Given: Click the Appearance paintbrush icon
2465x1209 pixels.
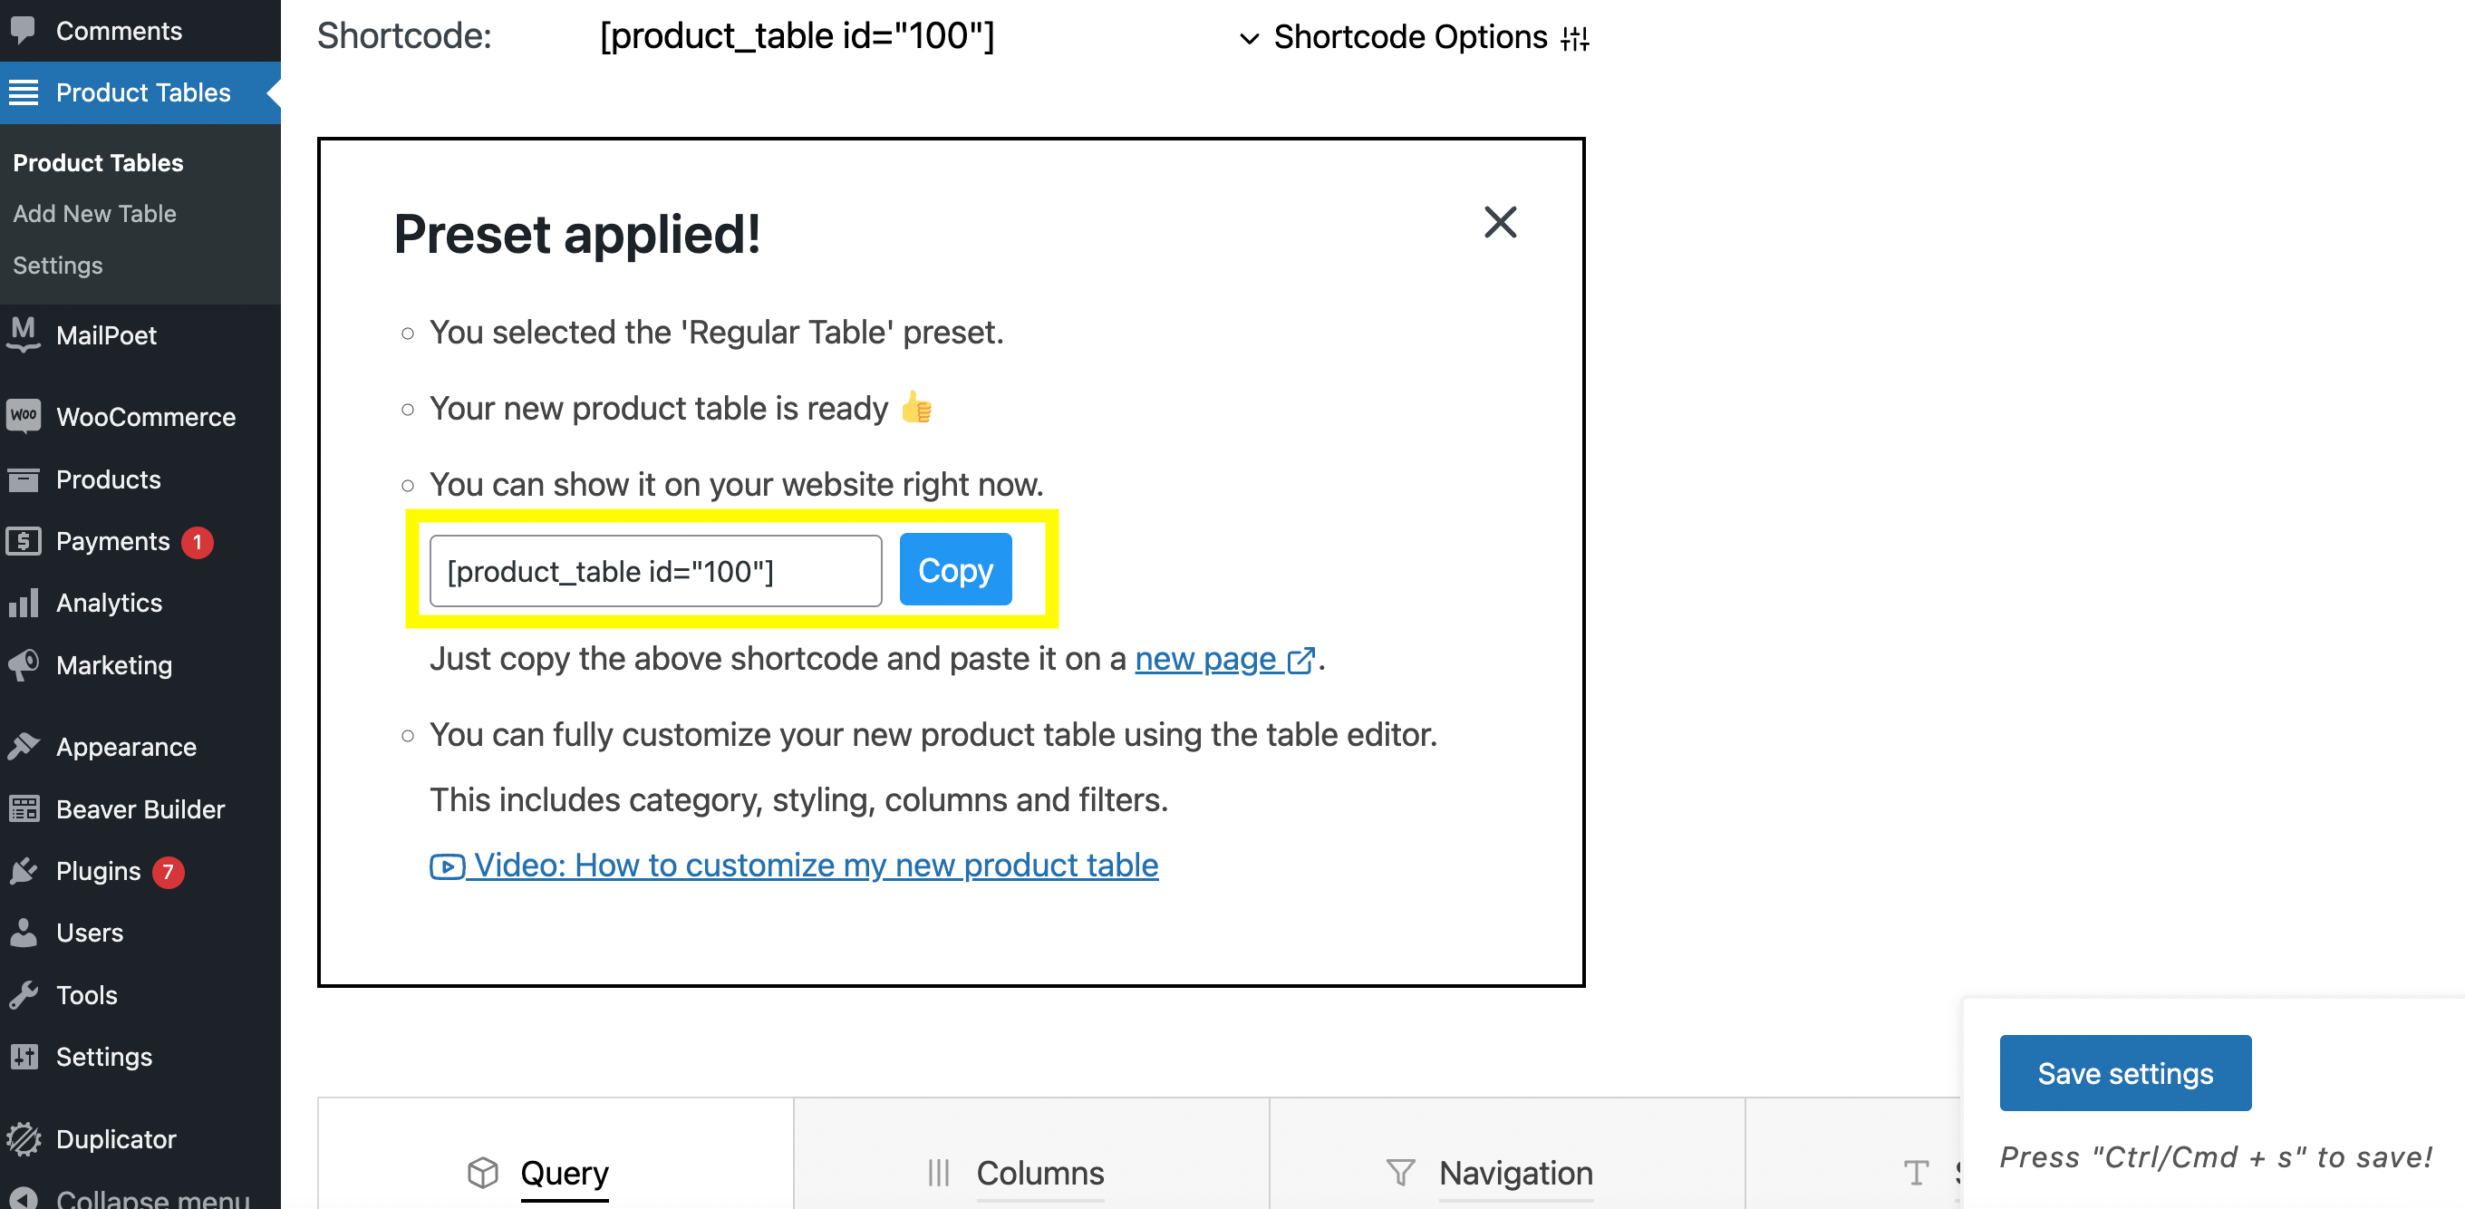Looking at the screenshot, I should [x=24, y=746].
